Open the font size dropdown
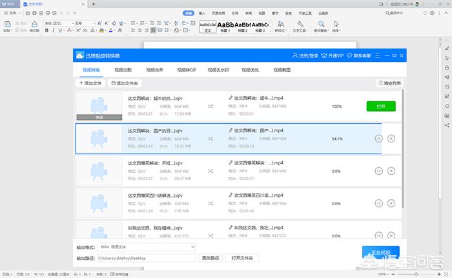Image resolution: width=452 pixels, height=278 pixels. tap(94, 23)
